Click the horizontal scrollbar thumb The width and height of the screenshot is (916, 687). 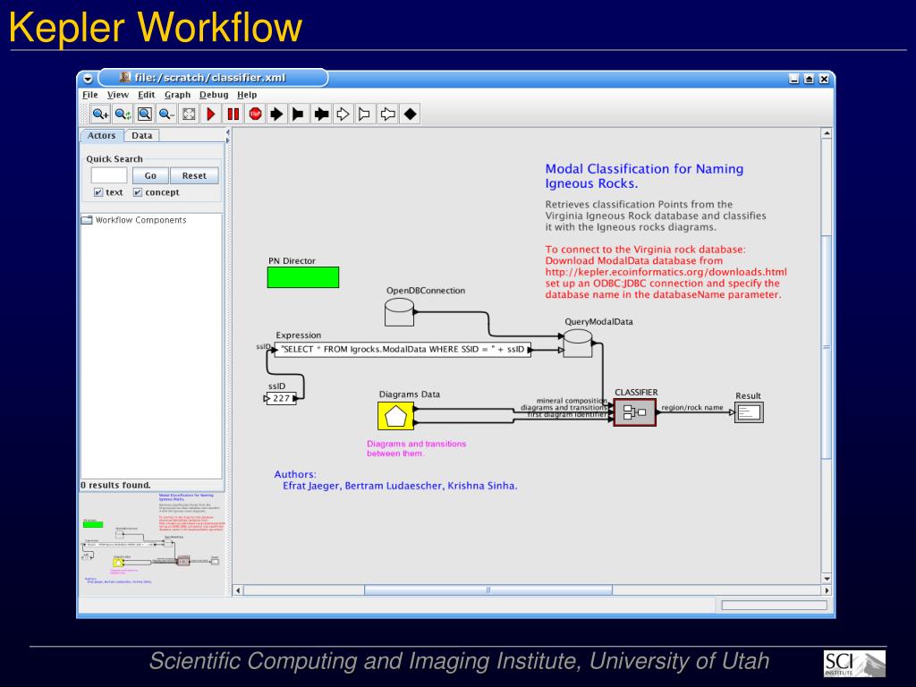488,590
